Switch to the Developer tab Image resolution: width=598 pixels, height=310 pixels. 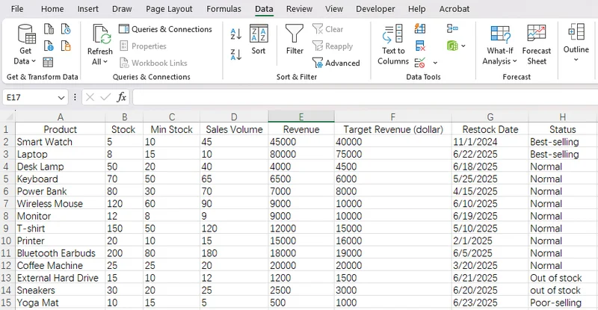tap(375, 9)
